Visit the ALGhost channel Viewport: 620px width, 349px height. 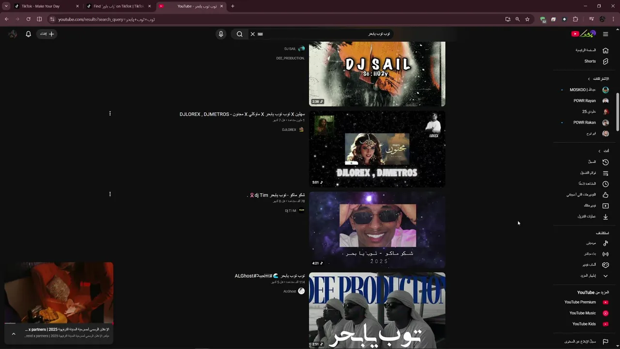pyautogui.click(x=290, y=291)
